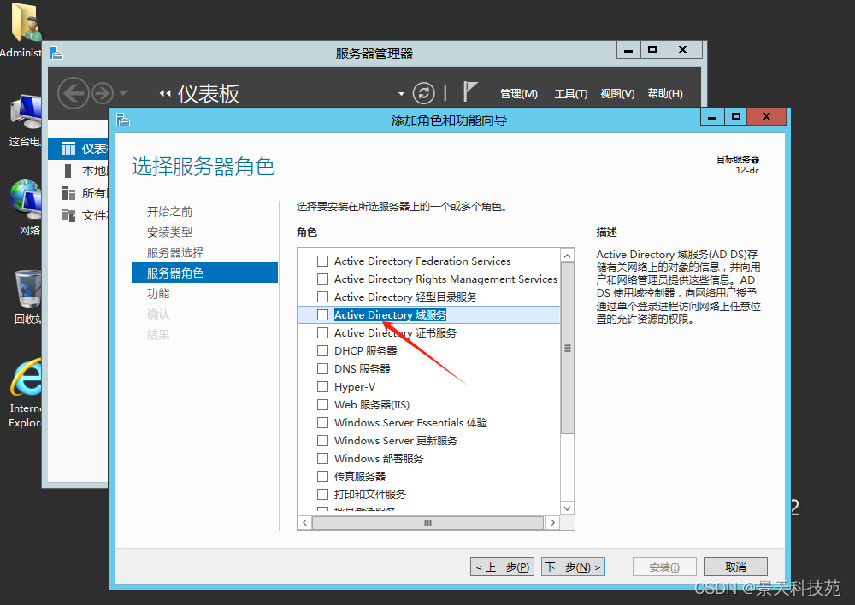855x605 pixels.
Task: Click vertical scrollbar thumb in roles list
Action: [567, 349]
